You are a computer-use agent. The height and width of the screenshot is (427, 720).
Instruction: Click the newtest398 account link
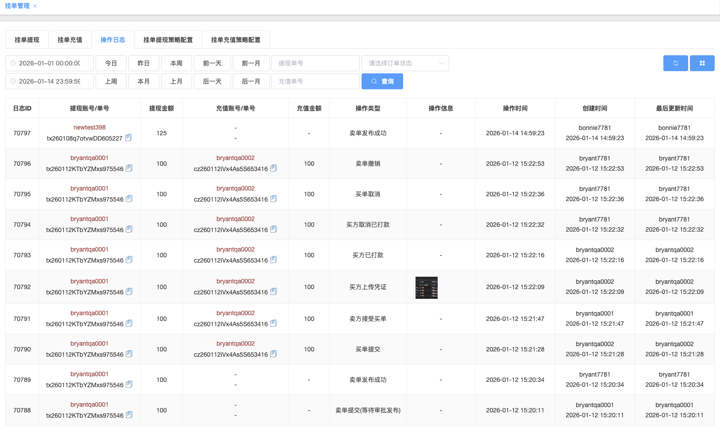[x=89, y=127]
